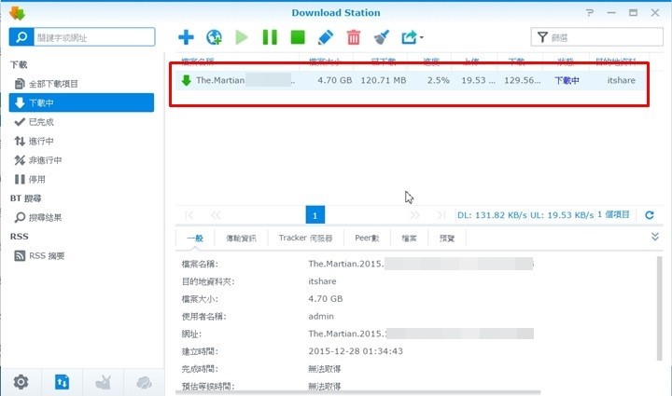Go to last page arrow
This screenshot has height=396, width=672.
pyautogui.click(x=441, y=215)
